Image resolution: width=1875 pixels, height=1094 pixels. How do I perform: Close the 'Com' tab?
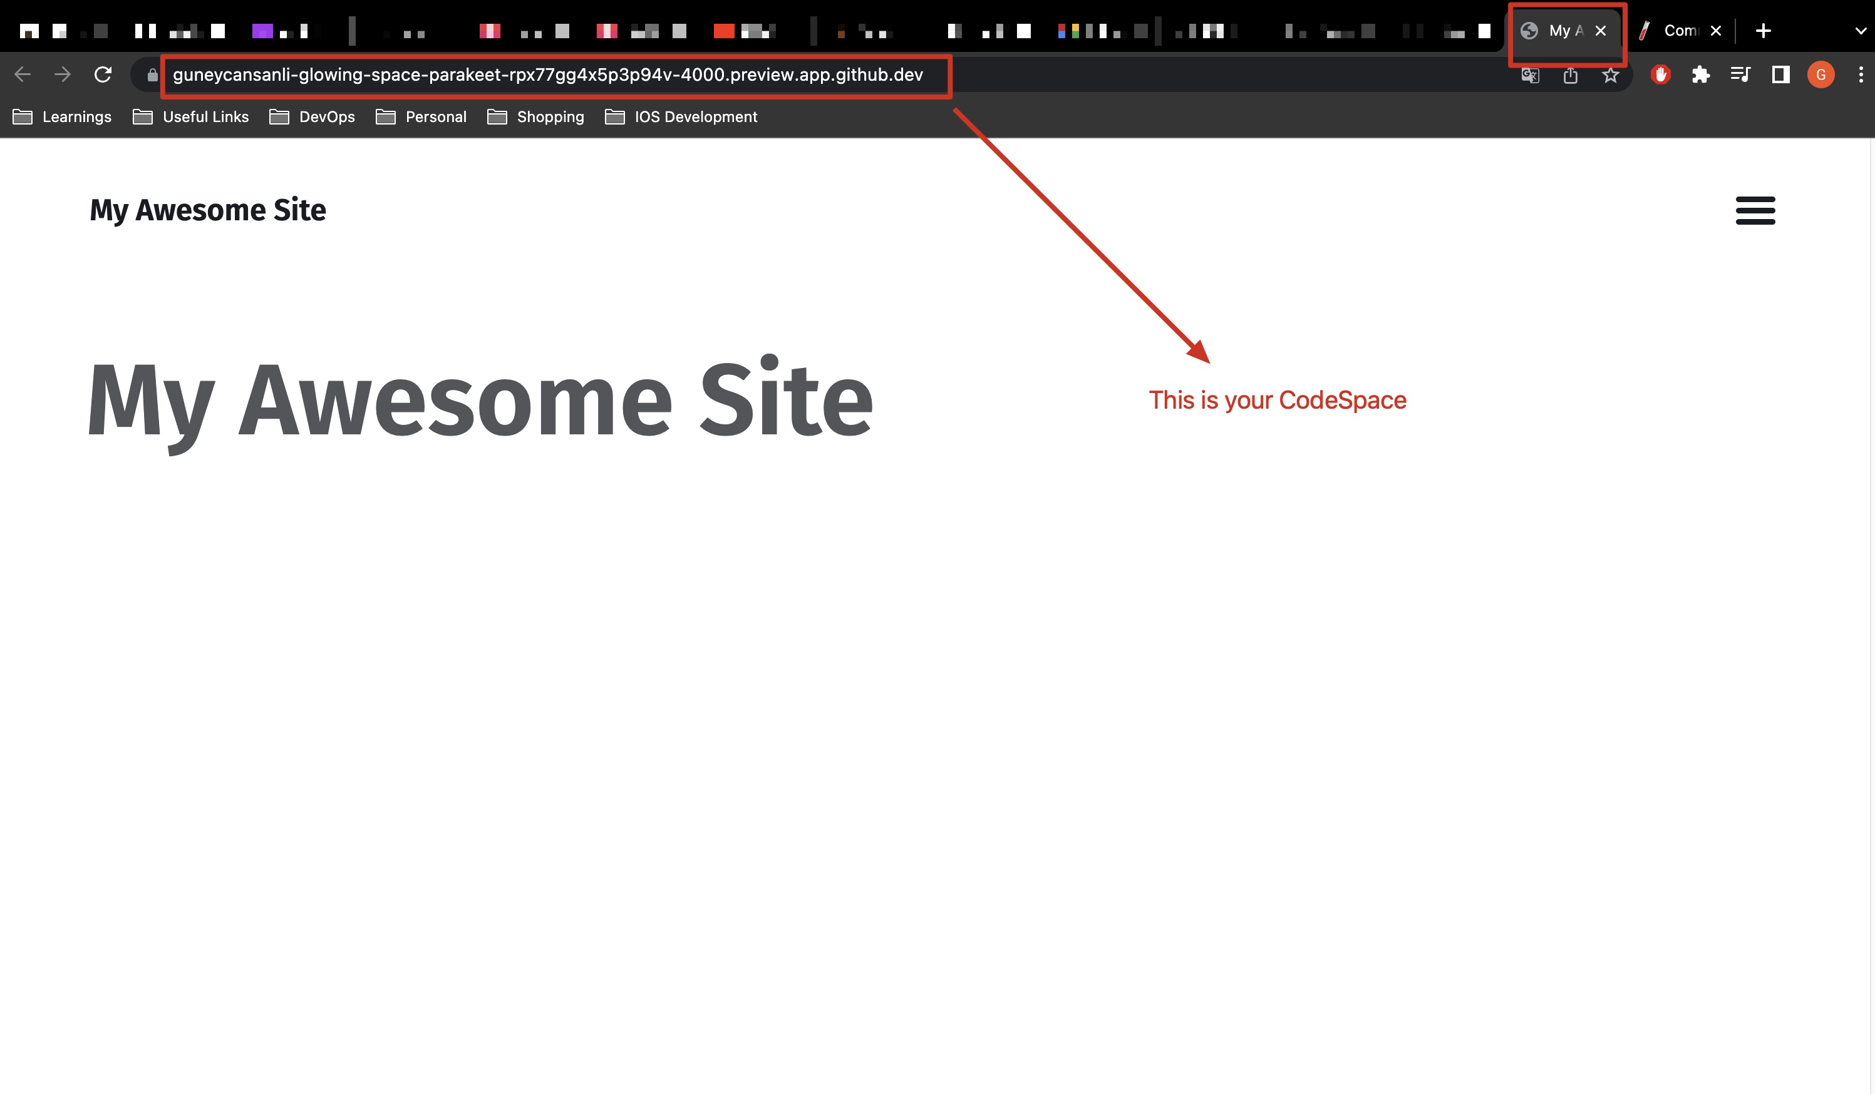(x=1716, y=31)
